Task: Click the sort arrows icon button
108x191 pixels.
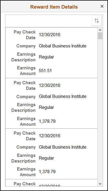Action: (x=97, y=21)
